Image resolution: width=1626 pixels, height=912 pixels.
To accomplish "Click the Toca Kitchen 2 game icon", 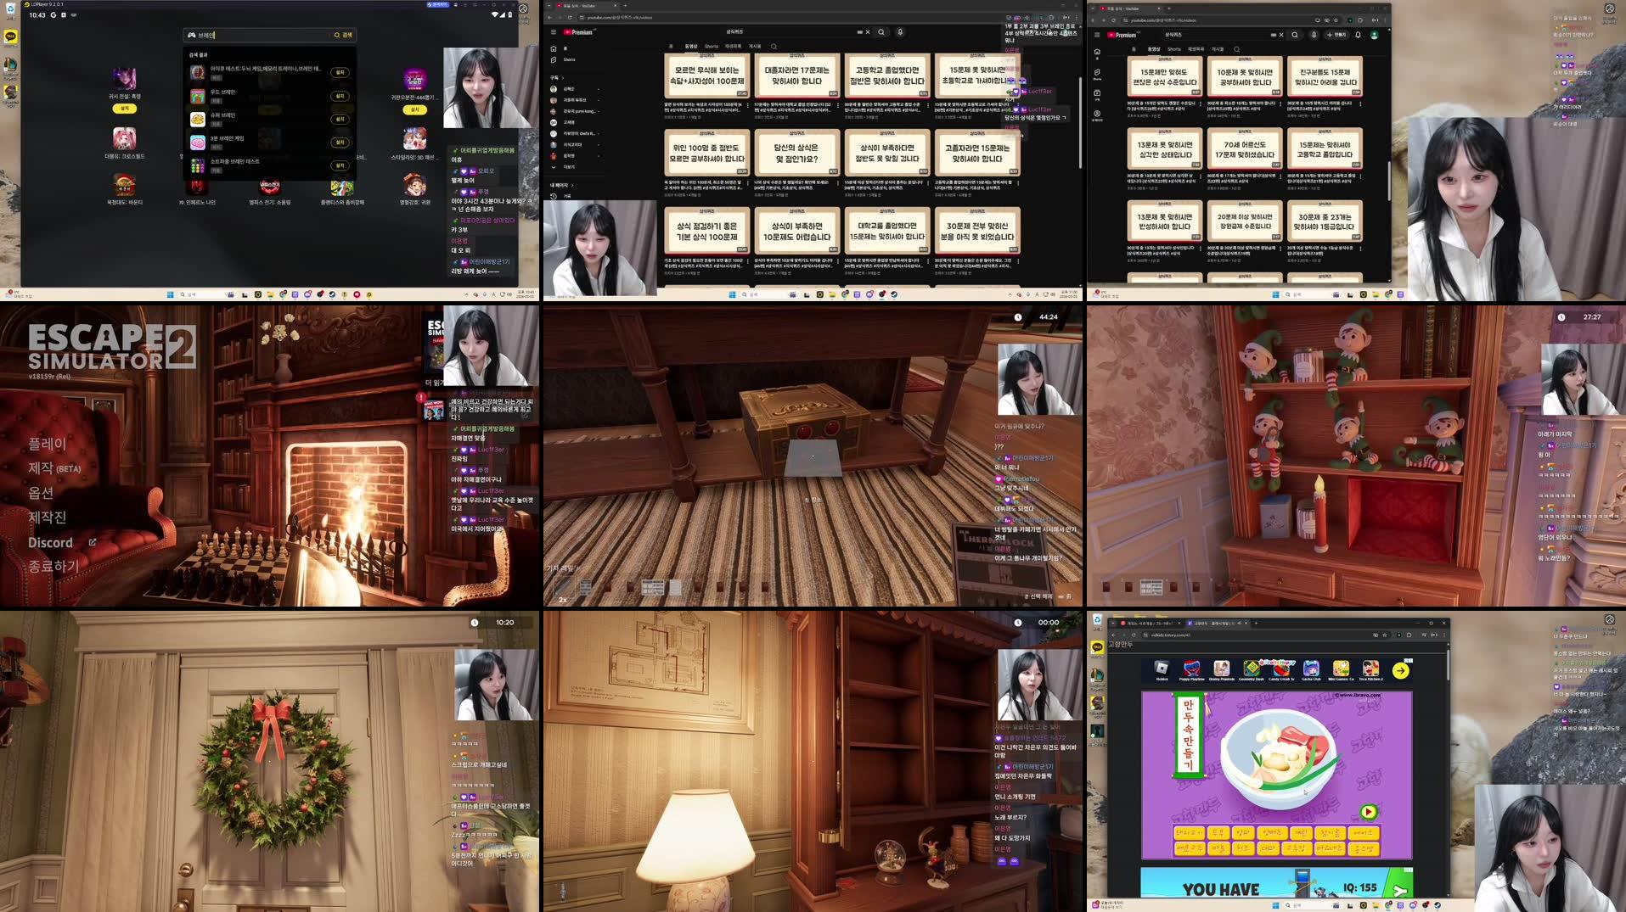I will tap(1370, 669).
